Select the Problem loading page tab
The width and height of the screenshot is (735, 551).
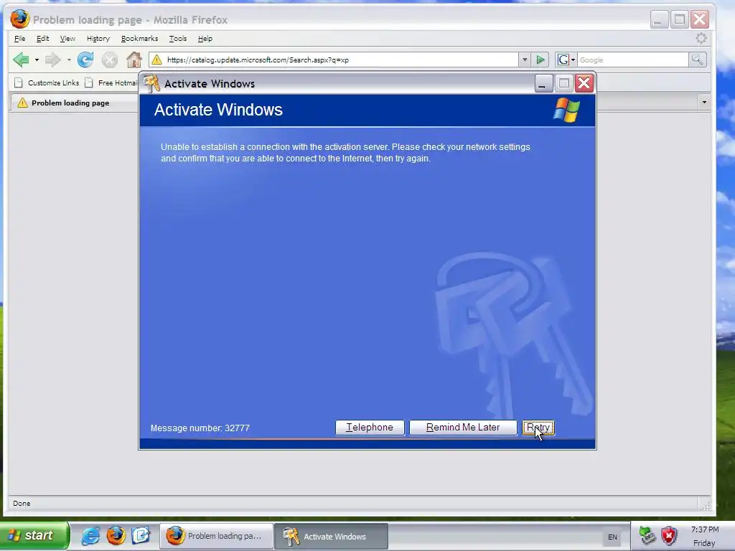point(75,103)
